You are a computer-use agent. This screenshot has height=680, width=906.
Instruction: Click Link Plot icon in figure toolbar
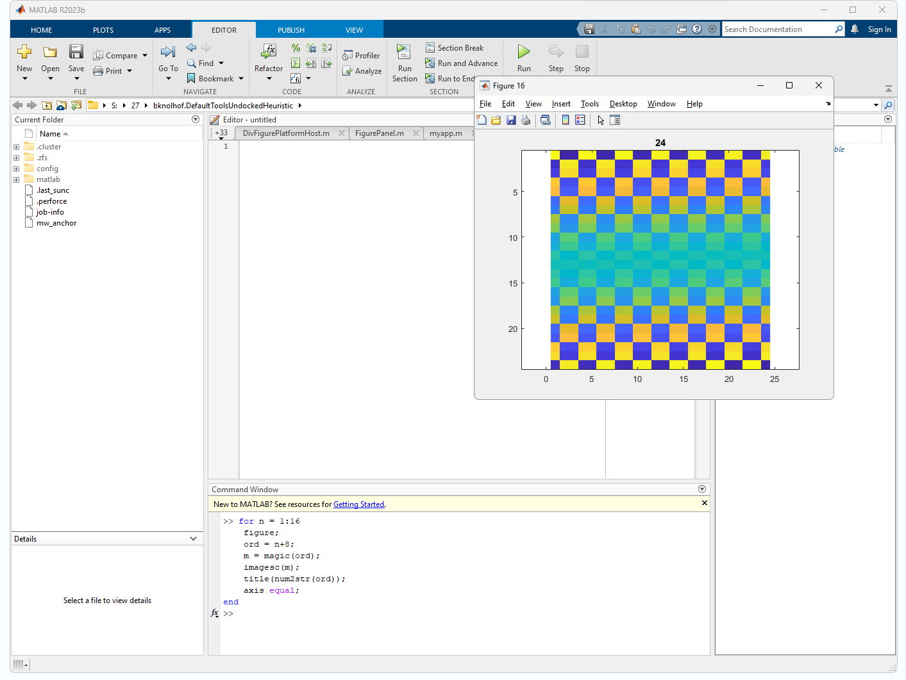(546, 120)
